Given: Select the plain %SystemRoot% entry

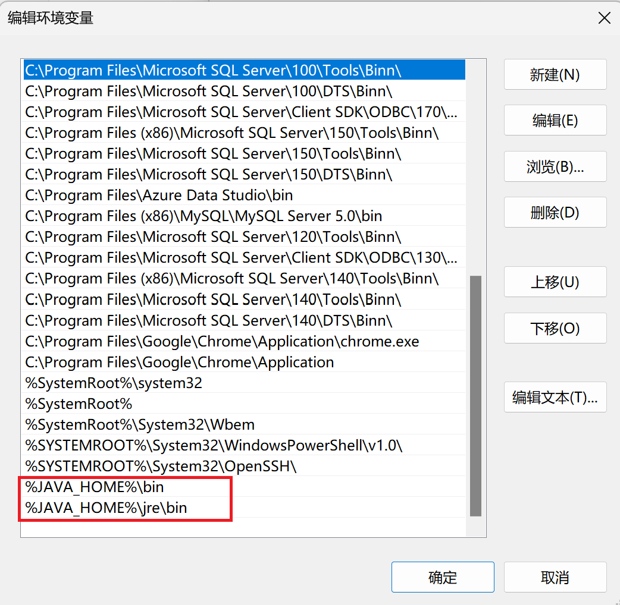Looking at the screenshot, I should click(245, 404).
